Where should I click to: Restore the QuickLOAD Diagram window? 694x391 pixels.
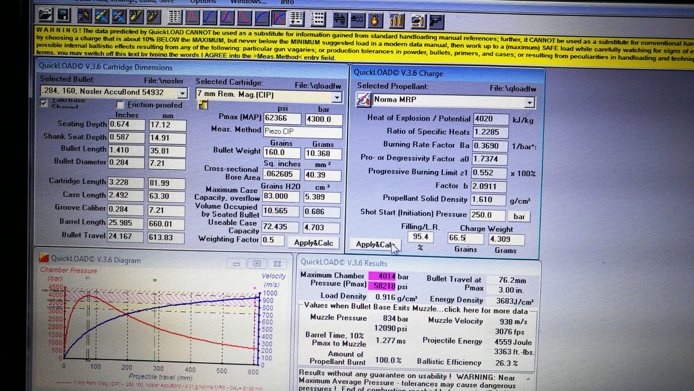click(x=257, y=264)
